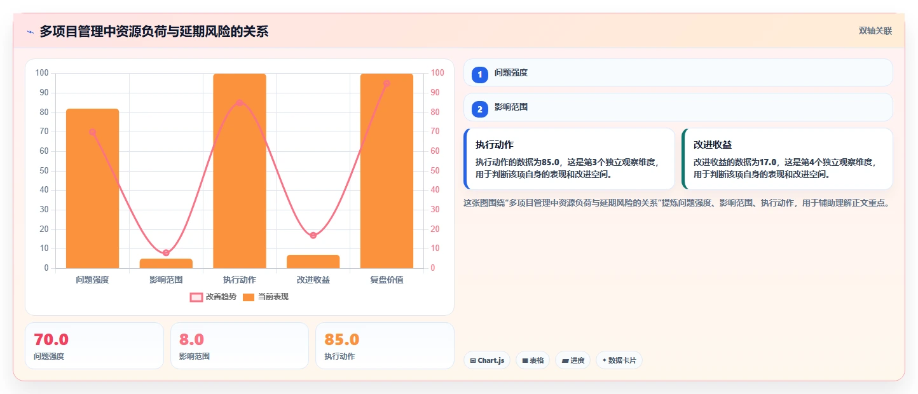Image resolution: width=918 pixels, height=394 pixels.
Task: Click the 改进收益 axis label
Action: 313,280
